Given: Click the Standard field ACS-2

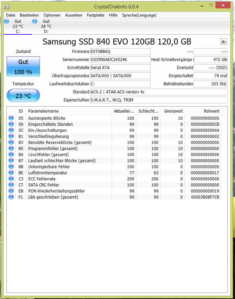Looking at the screenshot, I should pos(159,92).
